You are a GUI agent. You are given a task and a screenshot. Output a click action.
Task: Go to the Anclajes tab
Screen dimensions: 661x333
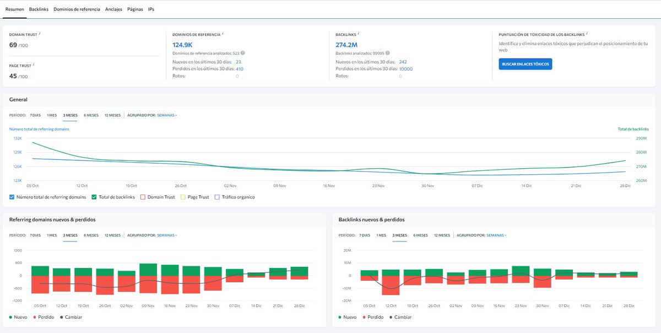(113, 9)
